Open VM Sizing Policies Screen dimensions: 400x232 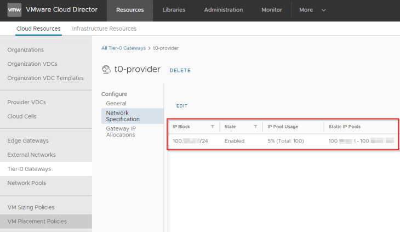[x=31, y=207]
